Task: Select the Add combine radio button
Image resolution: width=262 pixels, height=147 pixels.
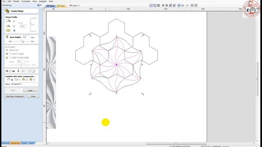Action: pos(12,80)
